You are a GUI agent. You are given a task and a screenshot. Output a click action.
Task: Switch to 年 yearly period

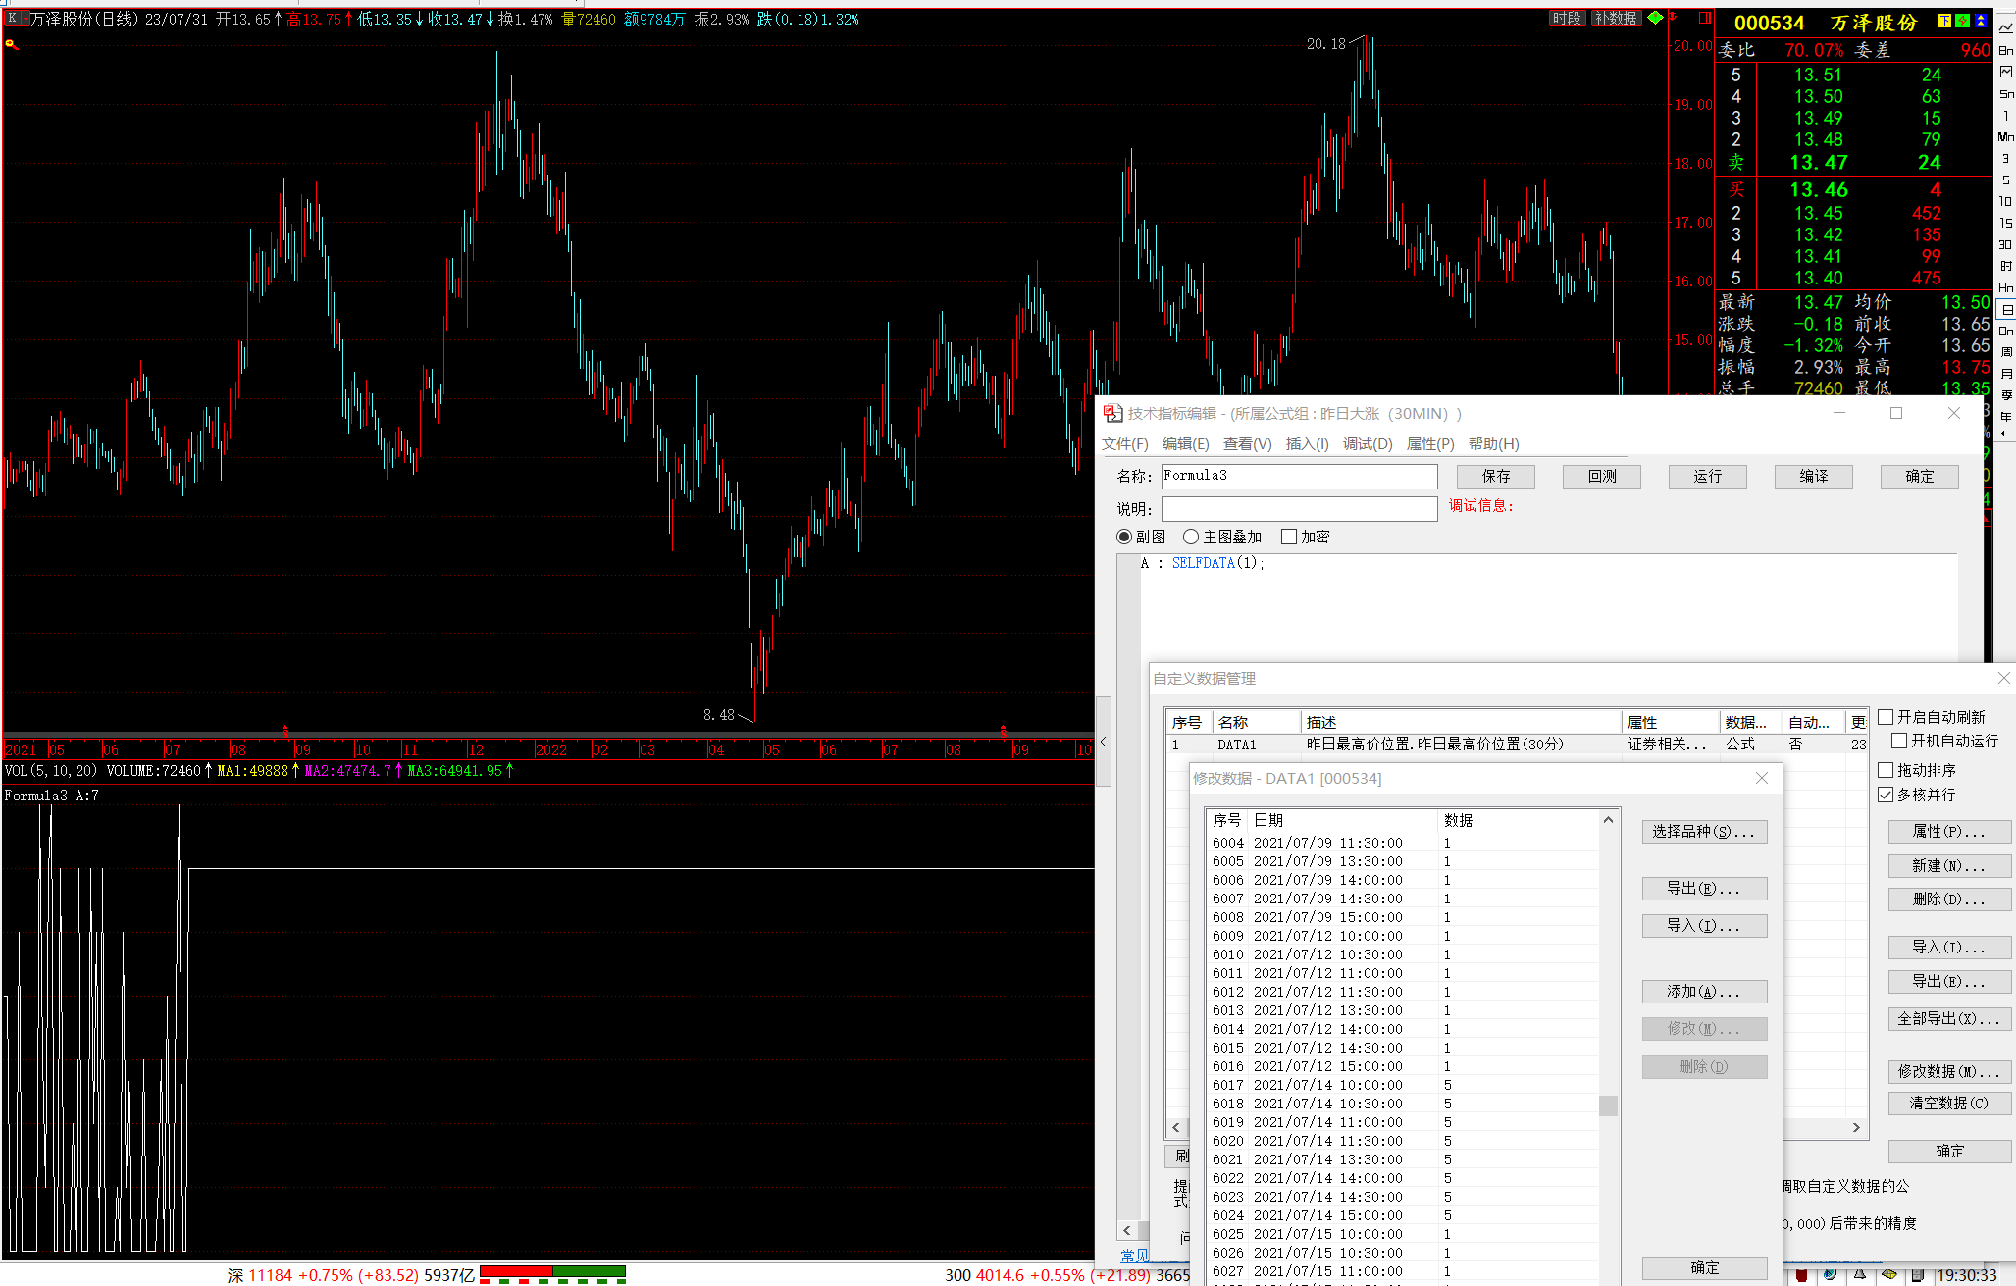[x=2006, y=417]
